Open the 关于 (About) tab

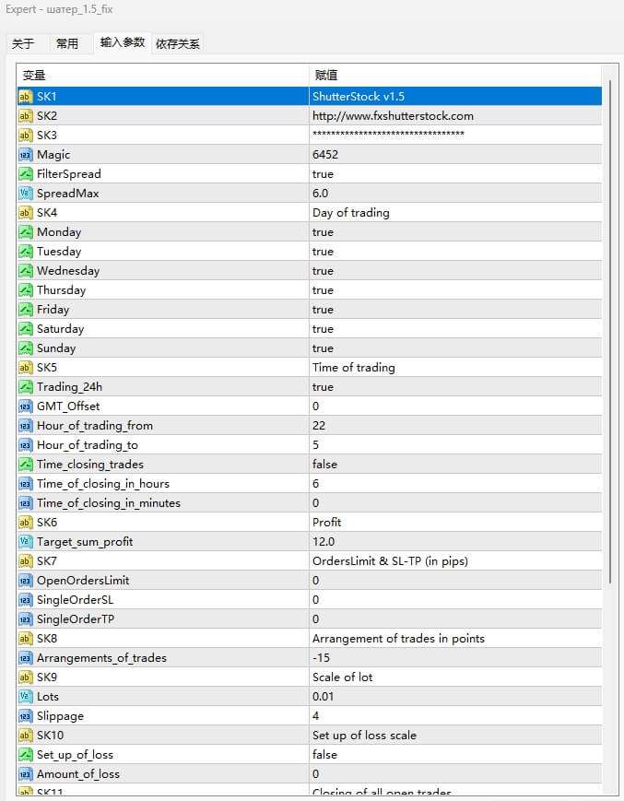tap(23, 44)
